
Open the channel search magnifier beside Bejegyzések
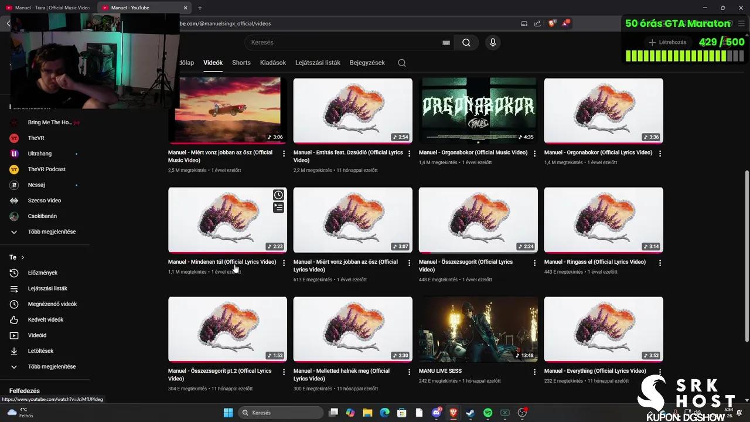(x=401, y=63)
